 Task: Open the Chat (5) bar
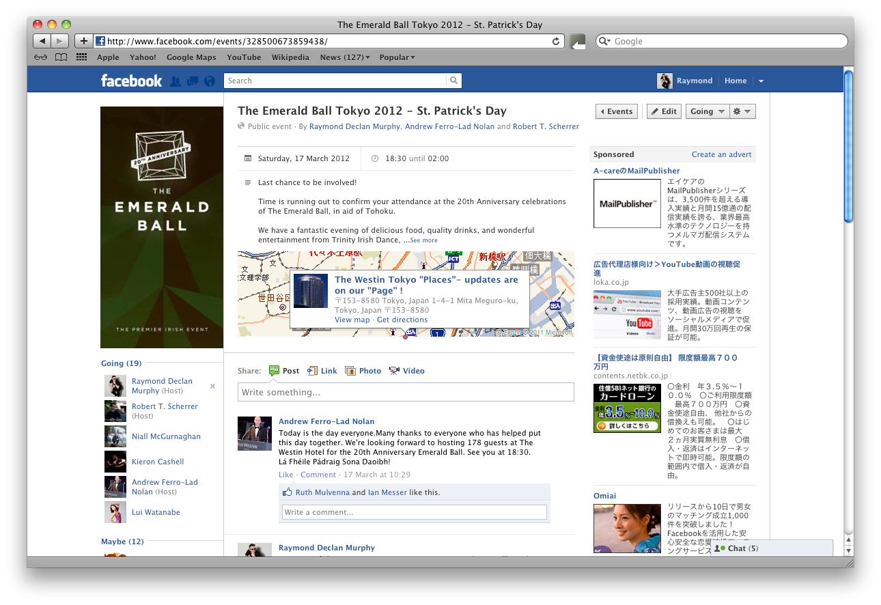point(772,548)
